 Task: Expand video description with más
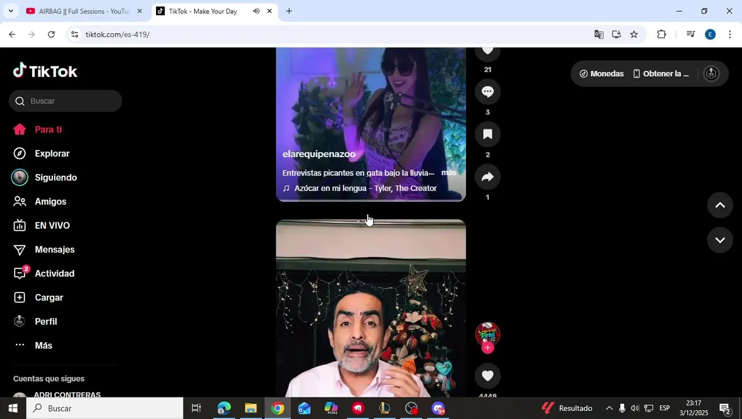tap(449, 173)
